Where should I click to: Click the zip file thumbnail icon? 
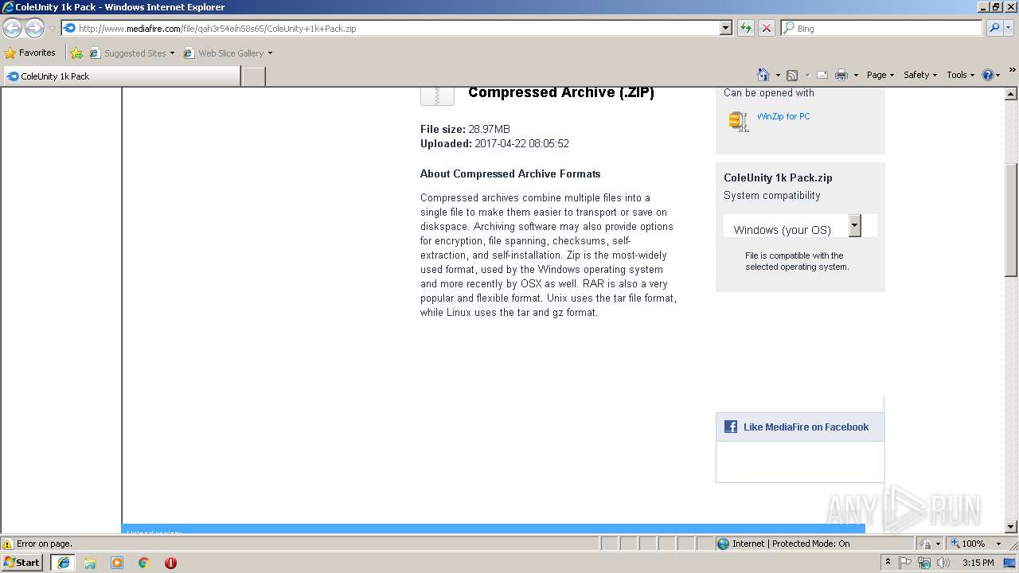pos(437,95)
